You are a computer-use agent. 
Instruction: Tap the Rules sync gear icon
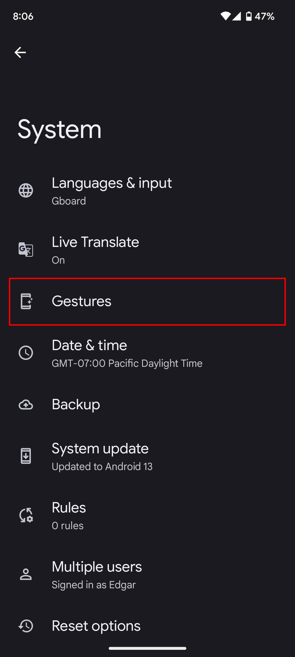coord(26,515)
